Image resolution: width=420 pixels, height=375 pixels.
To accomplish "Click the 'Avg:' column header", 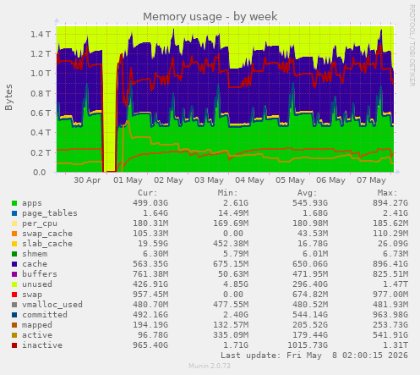I will tap(307, 193).
